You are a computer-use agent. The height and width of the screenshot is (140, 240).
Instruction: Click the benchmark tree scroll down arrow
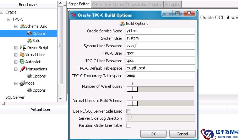tap(60, 99)
